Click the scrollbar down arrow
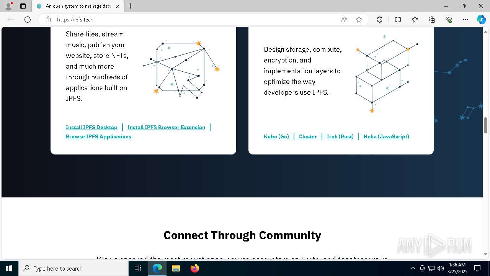Viewport: 490px width, 276px height. pos(486,254)
